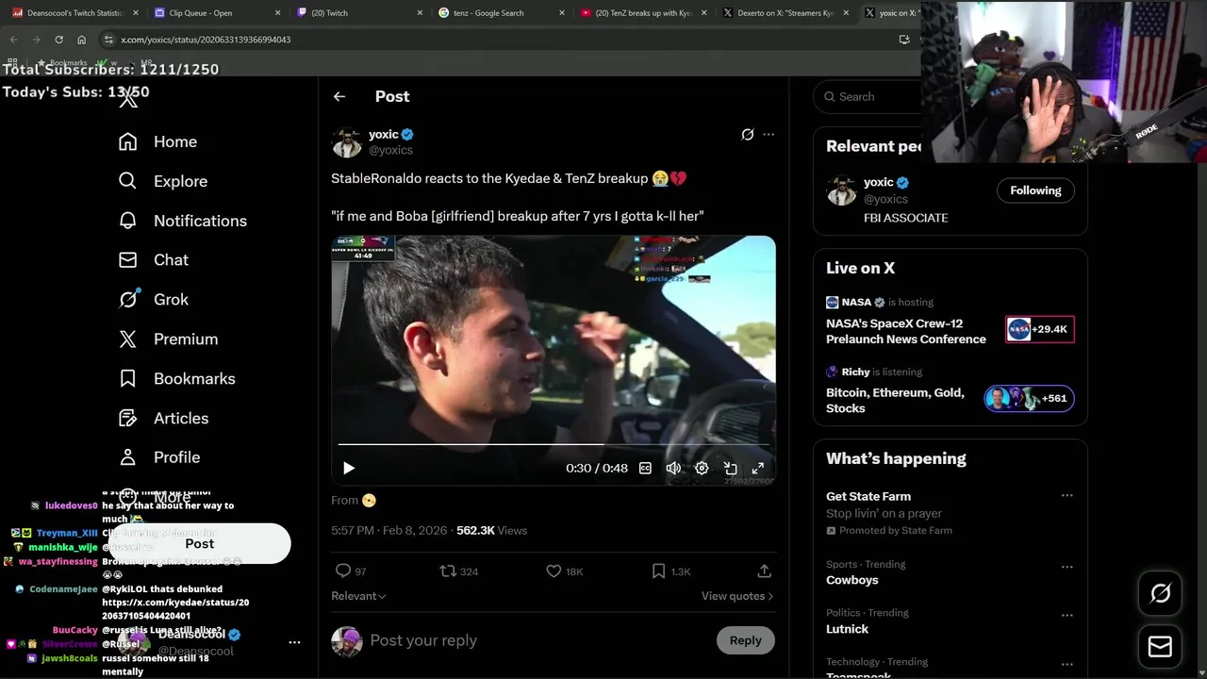Image resolution: width=1207 pixels, height=679 pixels.
Task: Click Following button for yoxic
Action: pos(1035,190)
